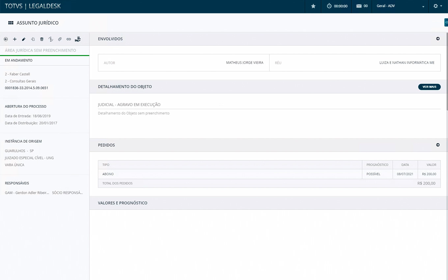
Task: Open the Assunto Jurídico grid menu
Action: tap(11, 23)
